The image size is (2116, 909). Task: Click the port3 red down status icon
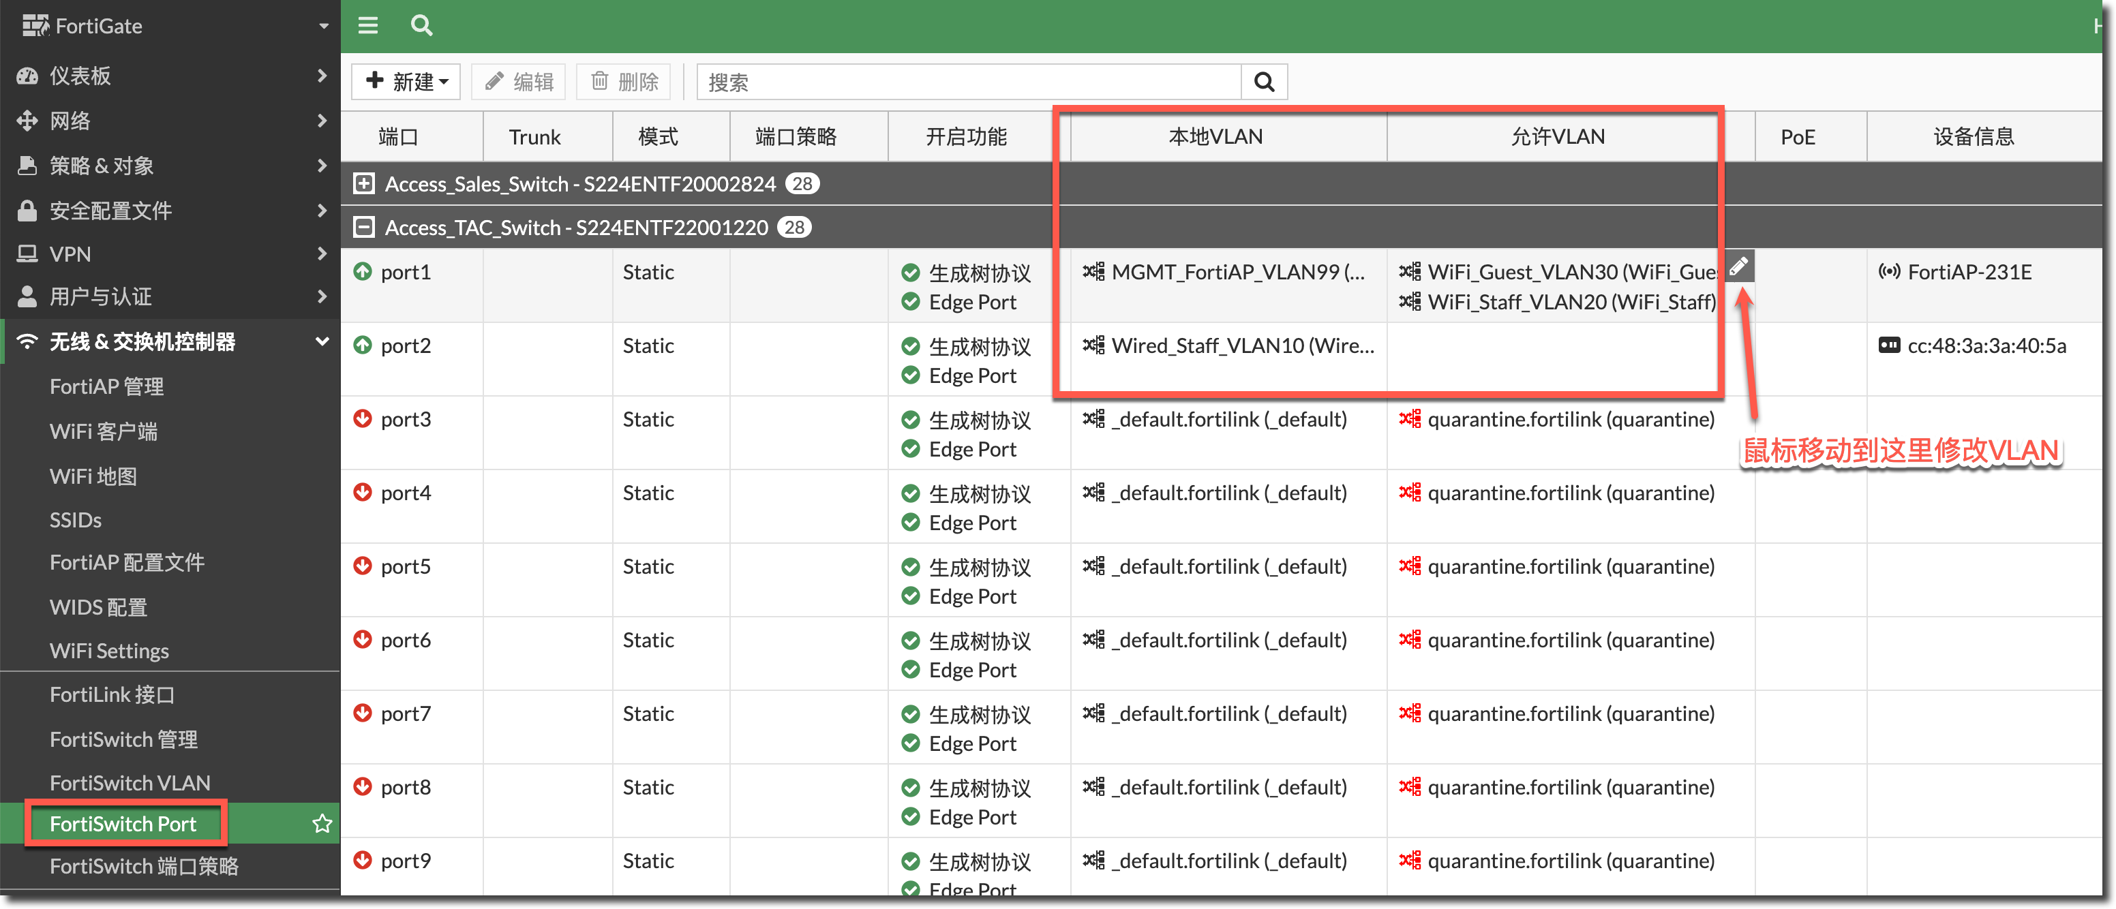(x=362, y=419)
